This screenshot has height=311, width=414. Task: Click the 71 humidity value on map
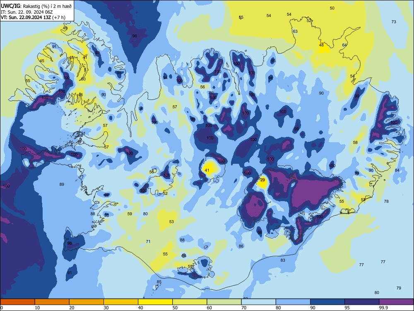148,241
